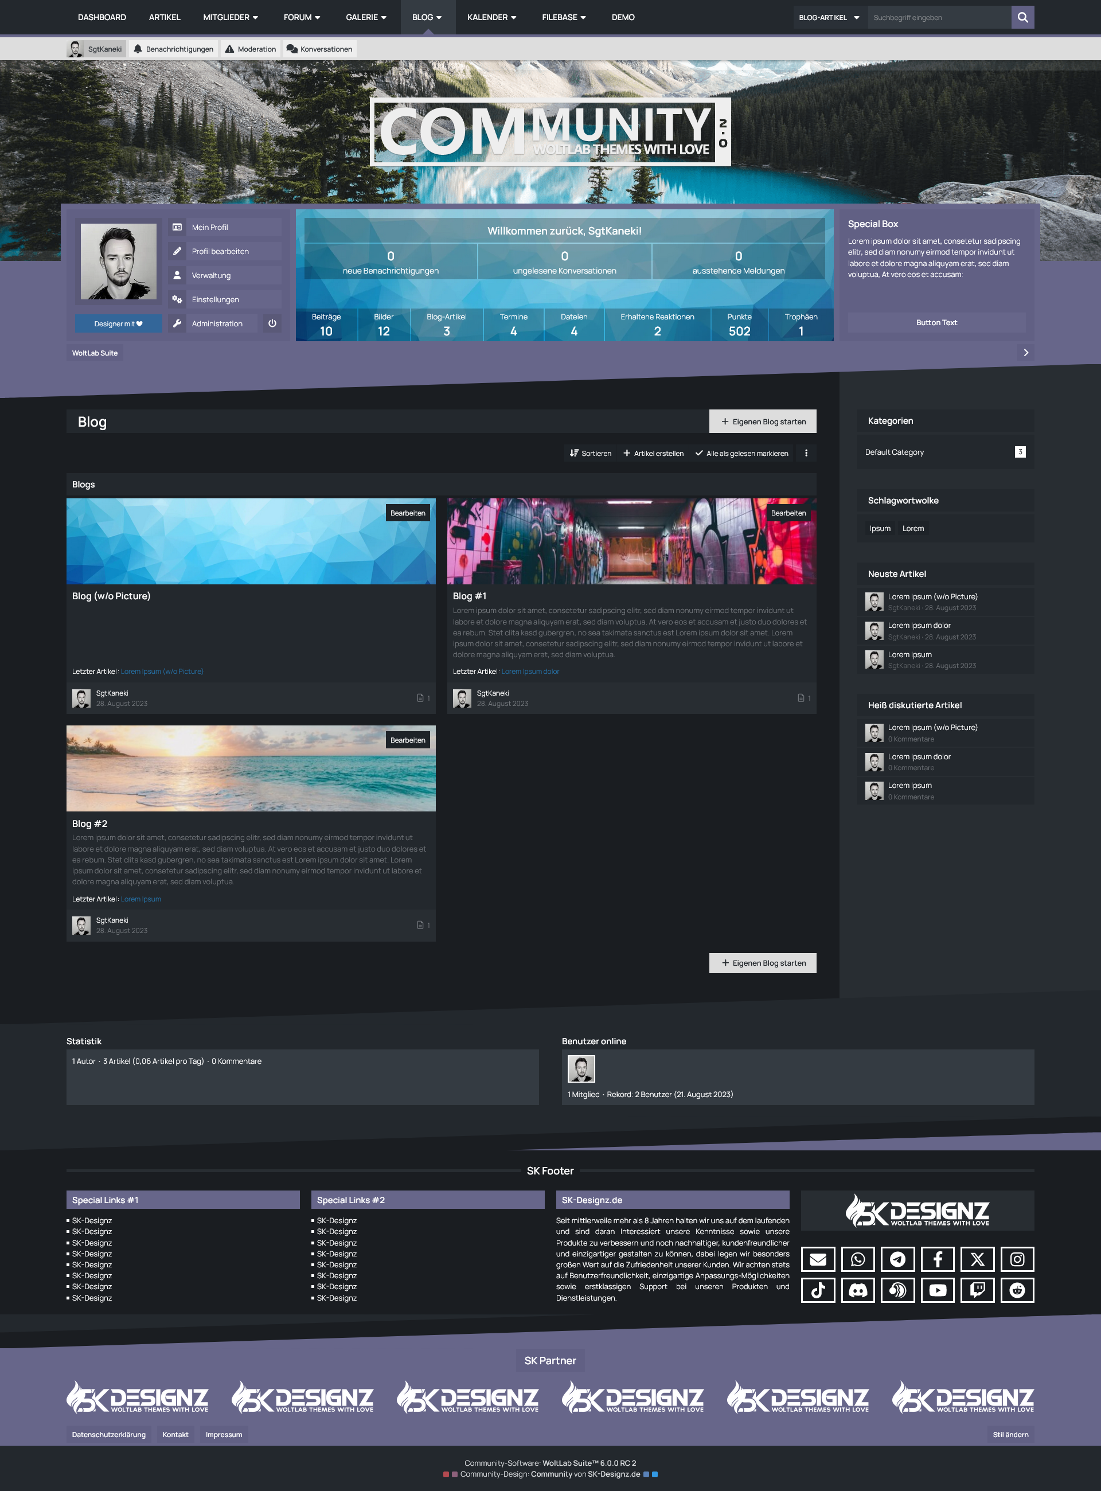The height and width of the screenshot is (1491, 1101).
Task: Expand the Forum menu dropdown
Action: [302, 17]
